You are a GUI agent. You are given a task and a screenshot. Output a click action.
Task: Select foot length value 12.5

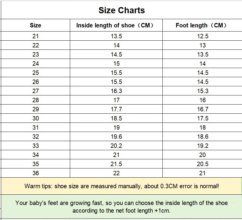pyautogui.click(x=202, y=36)
